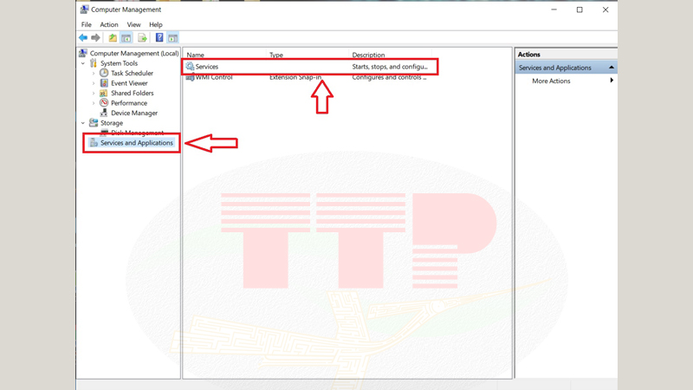Expand the Task Scheduler node
Viewport: 693px width, 390px height.
click(94, 74)
